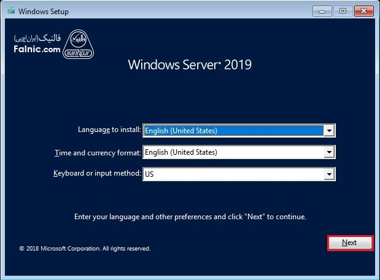The width and height of the screenshot is (380, 280).
Task: Minimize the Windows Setup window
Action: (323, 11)
